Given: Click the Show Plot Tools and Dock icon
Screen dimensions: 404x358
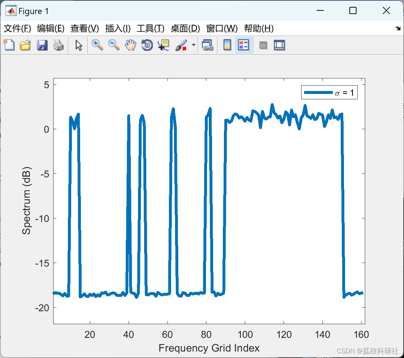Looking at the screenshot, I should (x=279, y=45).
